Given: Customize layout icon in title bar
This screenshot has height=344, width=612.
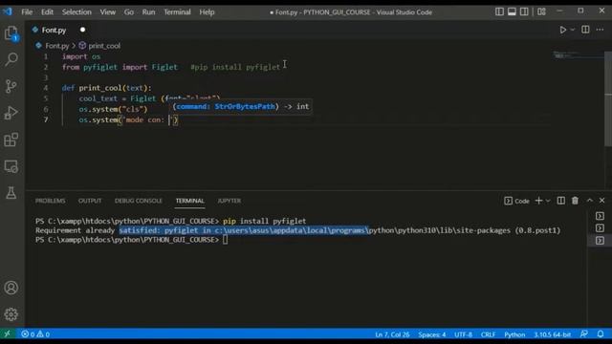Looking at the screenshot, I should pos(541,11).
